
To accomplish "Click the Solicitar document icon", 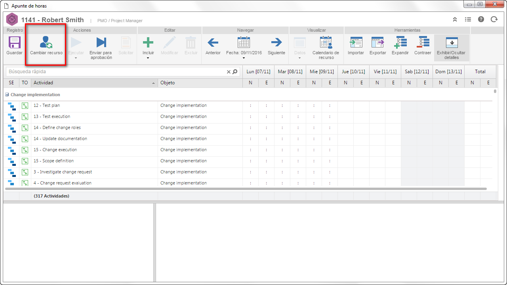I will tap(126, 42).
